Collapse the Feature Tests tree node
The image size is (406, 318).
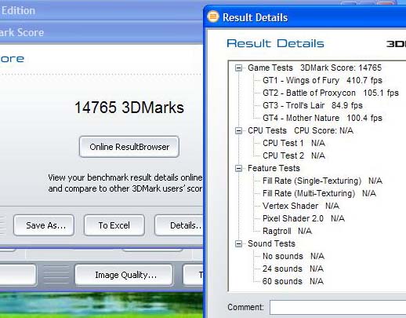(238, 168)
